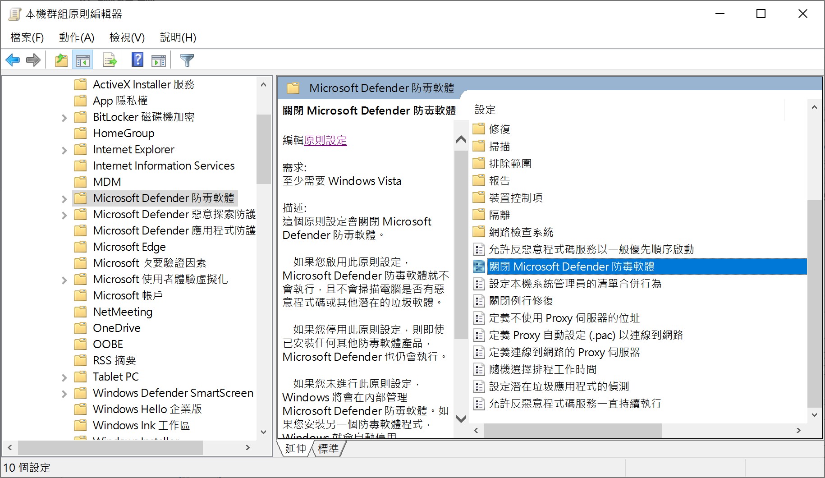Click the Up one level folder icon
This screenshot has width=825, height=478.
pyautogui.click(x=61, y=60)
